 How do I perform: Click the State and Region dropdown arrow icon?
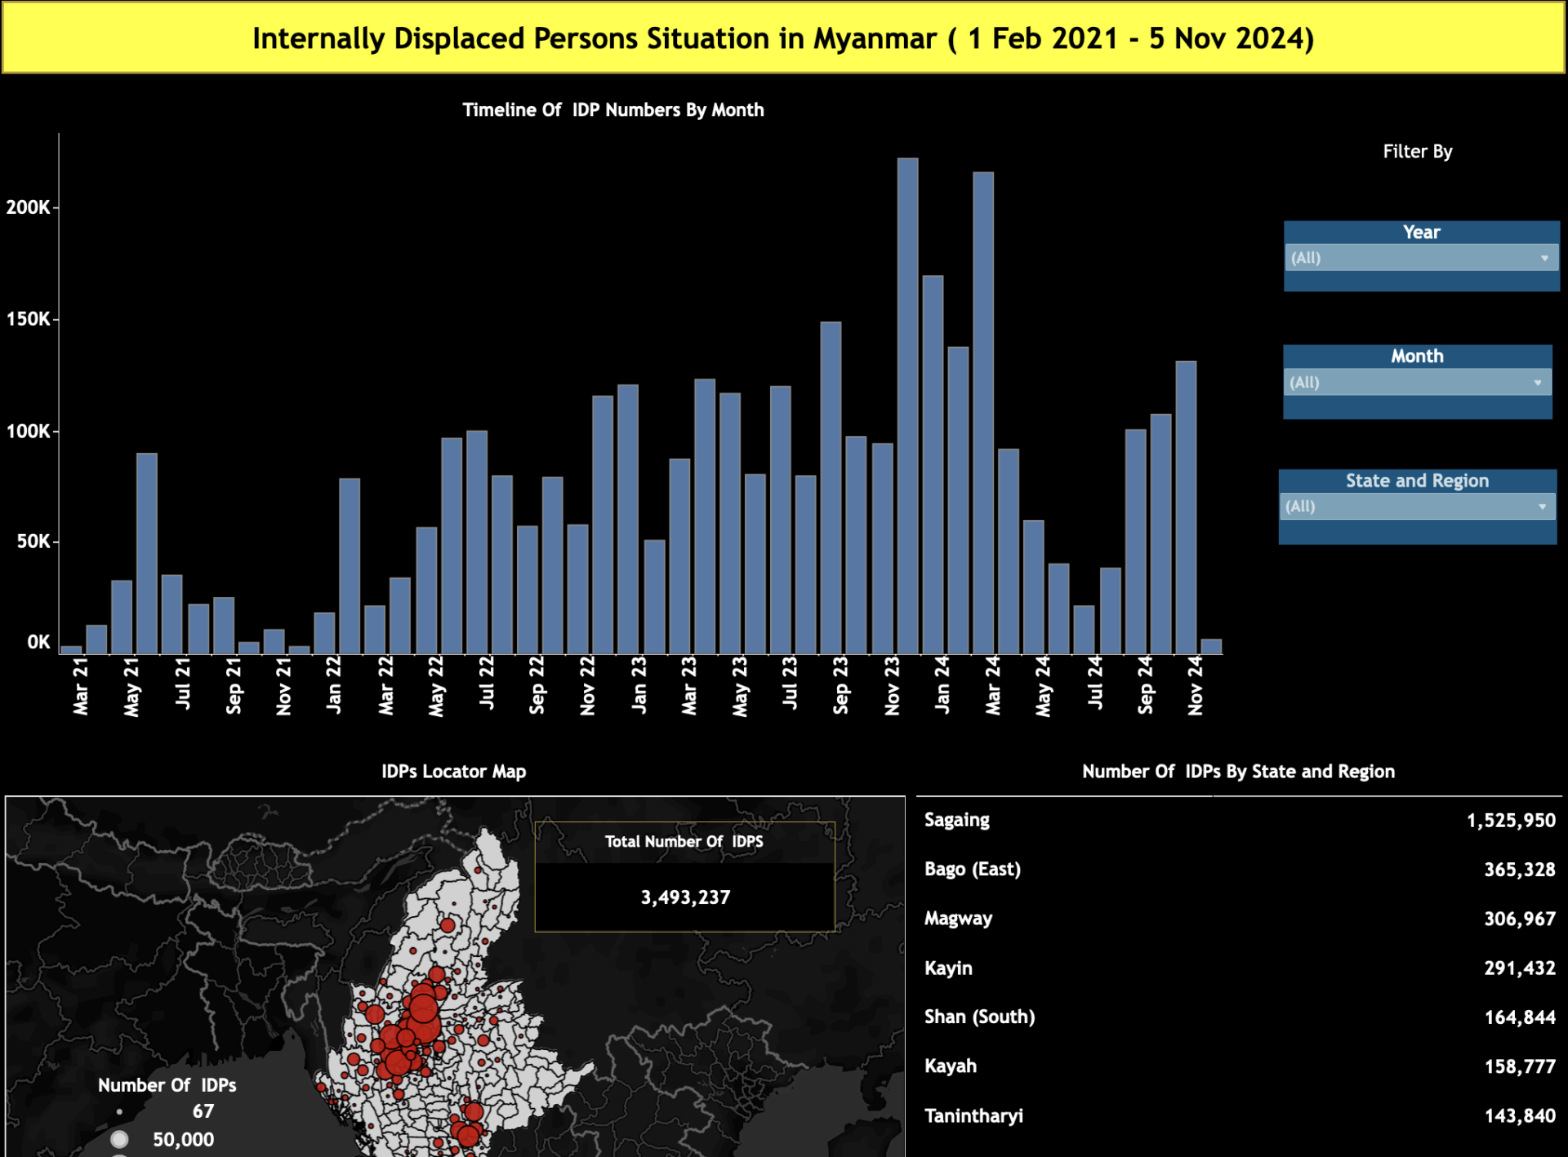pos(1543,506)
